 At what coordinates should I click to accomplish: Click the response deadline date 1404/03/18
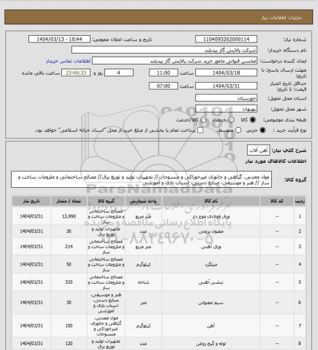226,73
